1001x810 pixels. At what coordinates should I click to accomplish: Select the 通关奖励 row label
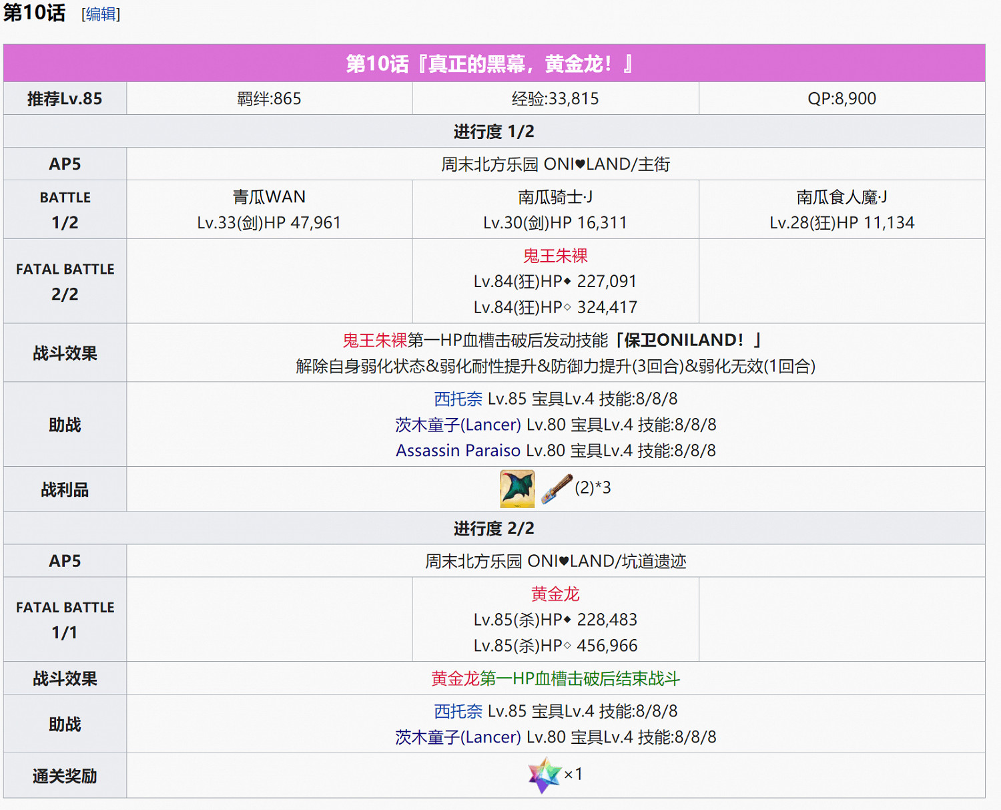coord(64,775)
